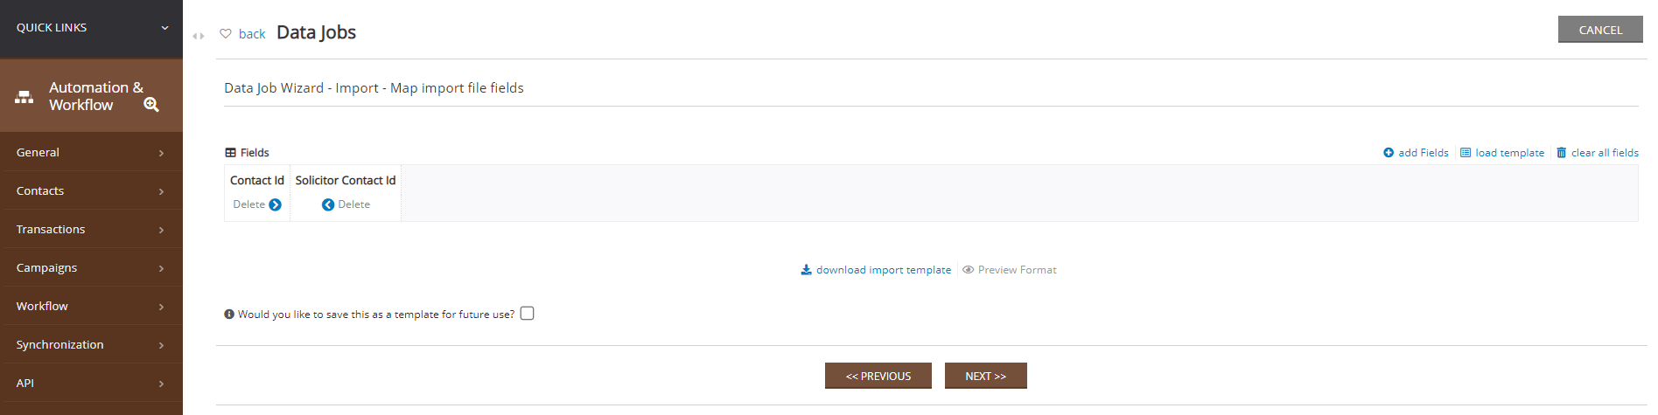Move Solicitor Contact Id left using arrow icon
This screenshot has height=415, width=1658.
coord(328,204)
